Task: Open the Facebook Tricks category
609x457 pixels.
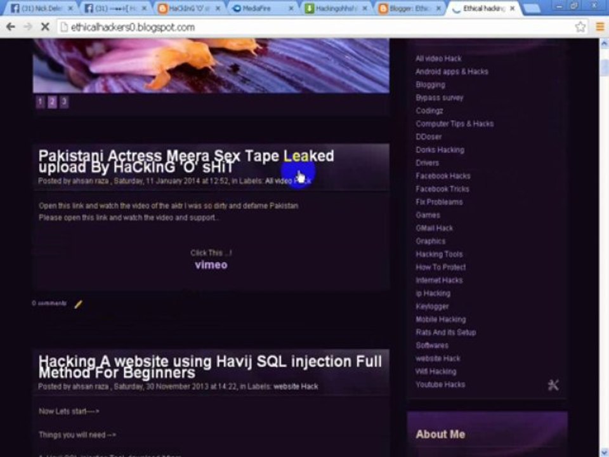Action: pyautogui.click(x=442, y=189)
